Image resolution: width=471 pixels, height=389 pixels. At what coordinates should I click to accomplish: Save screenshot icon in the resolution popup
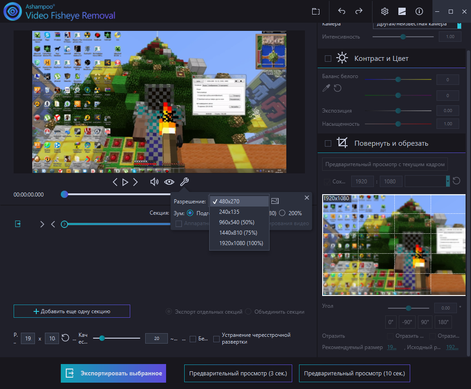click(x=275, y=201)
